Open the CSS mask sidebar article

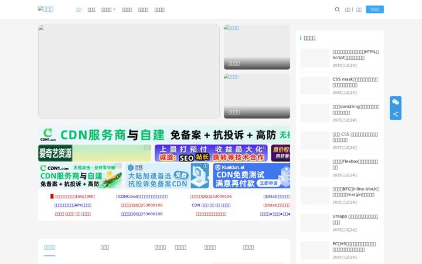(x=355, y=82)
